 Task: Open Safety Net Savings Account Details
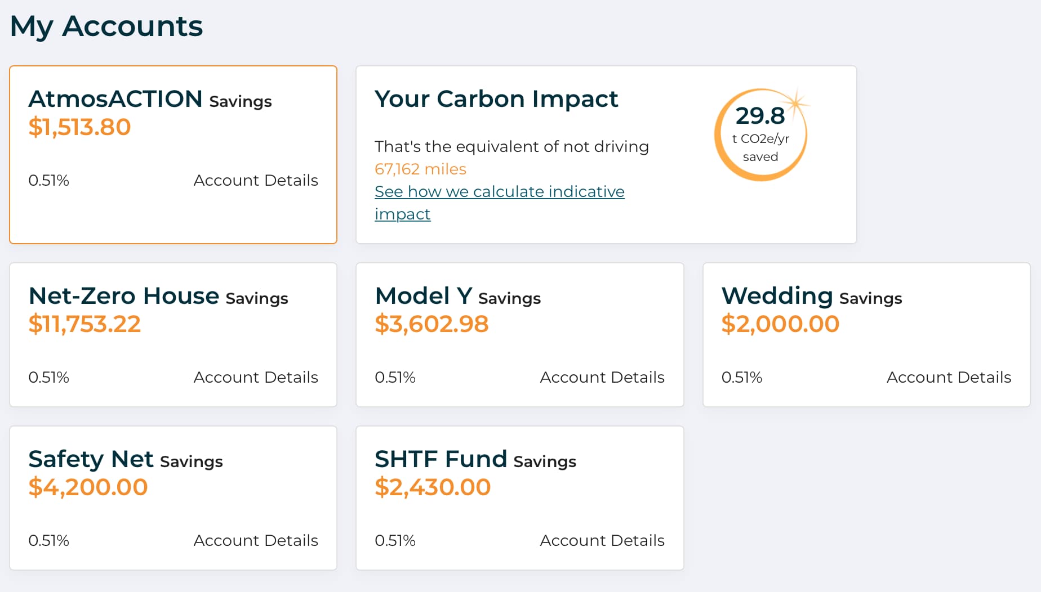point(255,541)
